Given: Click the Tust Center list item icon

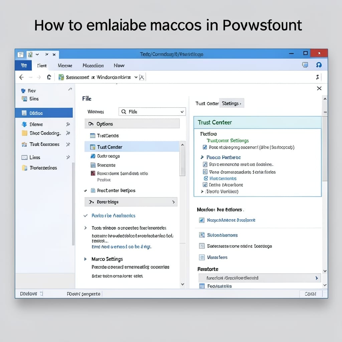Looking at the screenshot, I should [93, 147].
